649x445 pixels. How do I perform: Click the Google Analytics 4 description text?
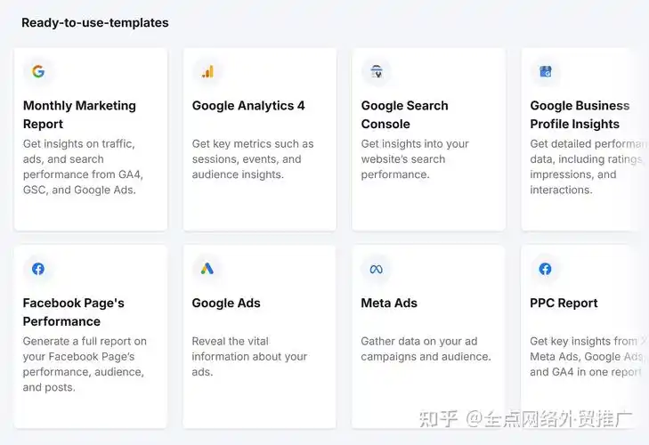point(252,159)
